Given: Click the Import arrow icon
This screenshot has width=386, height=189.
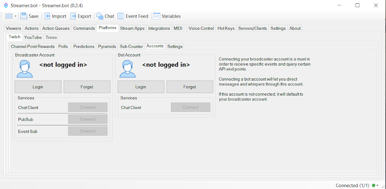Looking at the screenshot, I should (47, 16).
